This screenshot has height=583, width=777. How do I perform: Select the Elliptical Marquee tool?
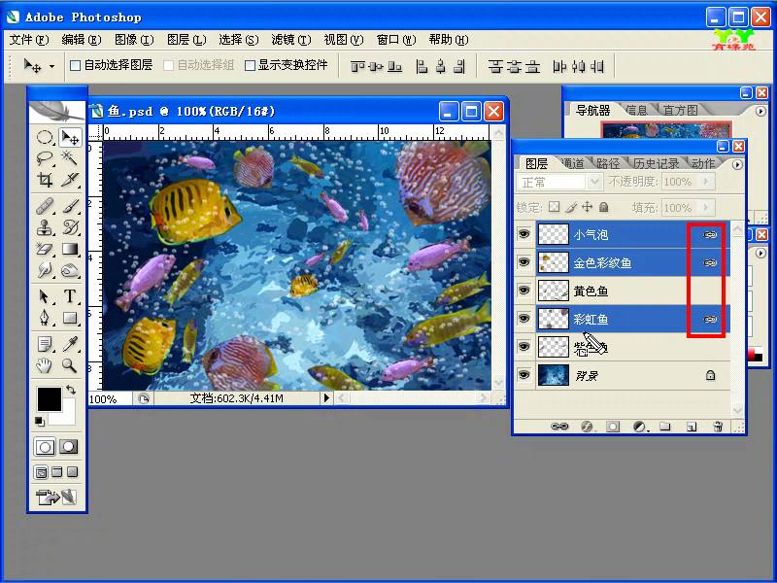(x=45, y=137)
